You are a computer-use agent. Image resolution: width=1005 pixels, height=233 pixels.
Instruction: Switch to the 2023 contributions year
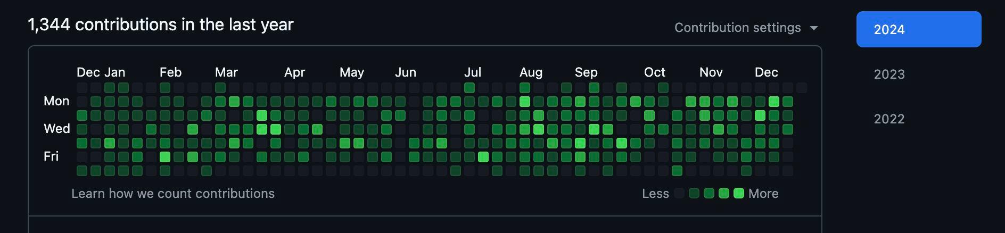point(889,74)
